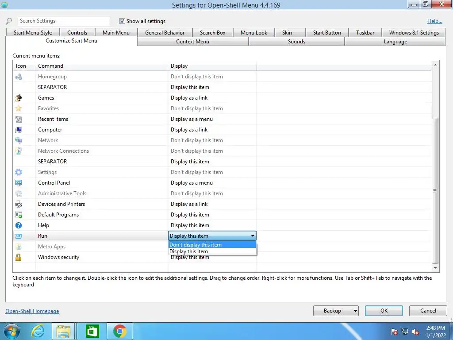Choose "Don't display this item" option

pos(212,244)
